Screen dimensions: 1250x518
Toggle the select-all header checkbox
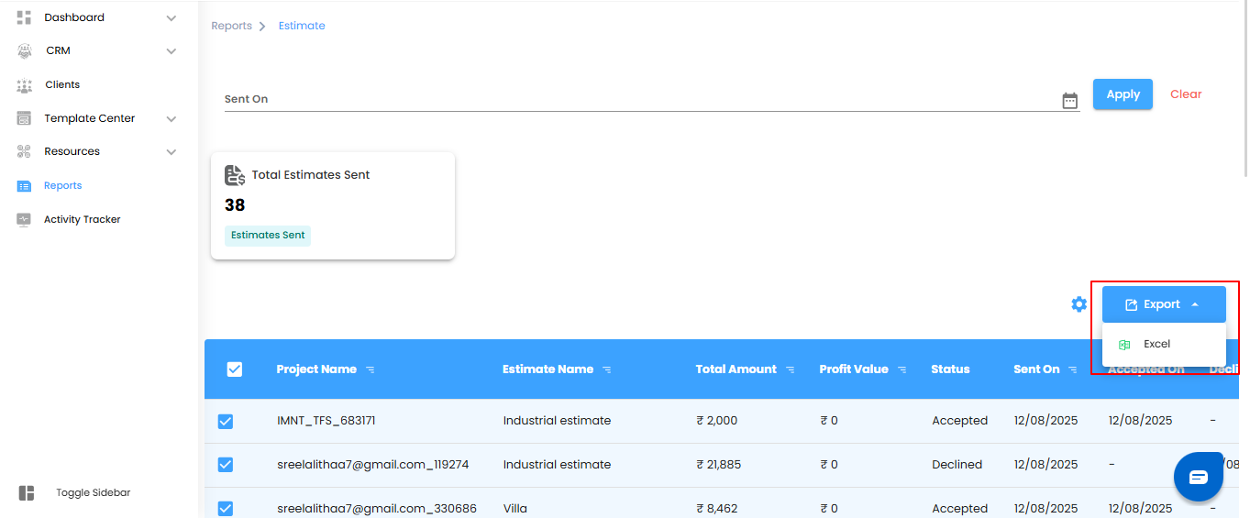(x=235, y=369)
